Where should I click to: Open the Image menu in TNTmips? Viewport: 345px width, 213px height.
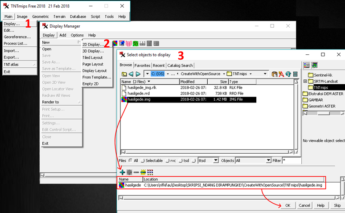[22, 16]
